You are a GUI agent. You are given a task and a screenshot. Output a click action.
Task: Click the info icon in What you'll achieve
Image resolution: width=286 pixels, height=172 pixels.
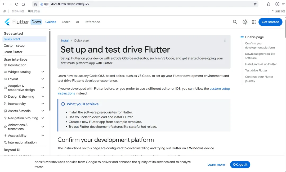click(x=63, y=104)
